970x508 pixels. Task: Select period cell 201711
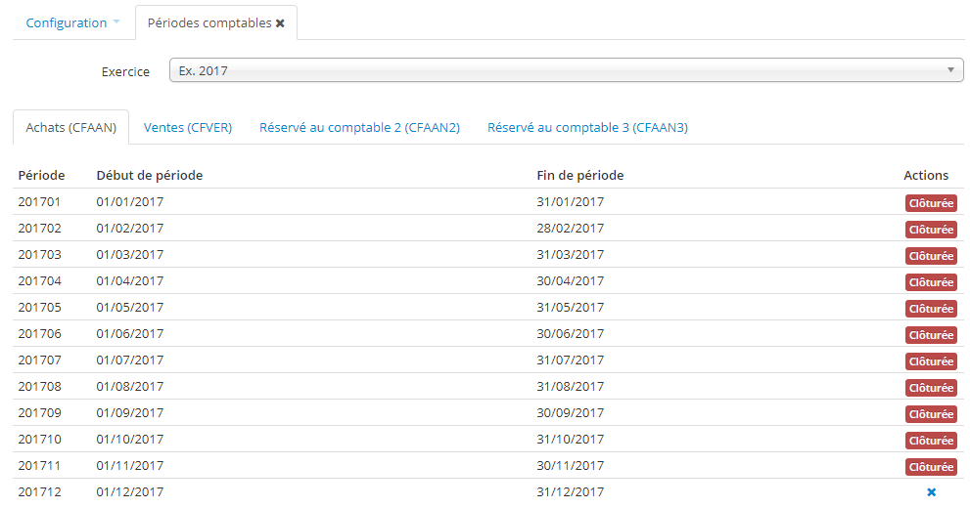tap(39, 465)
